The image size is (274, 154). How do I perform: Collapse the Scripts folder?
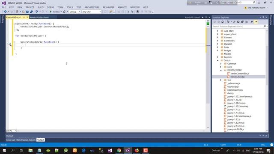(x=217, y=60)
